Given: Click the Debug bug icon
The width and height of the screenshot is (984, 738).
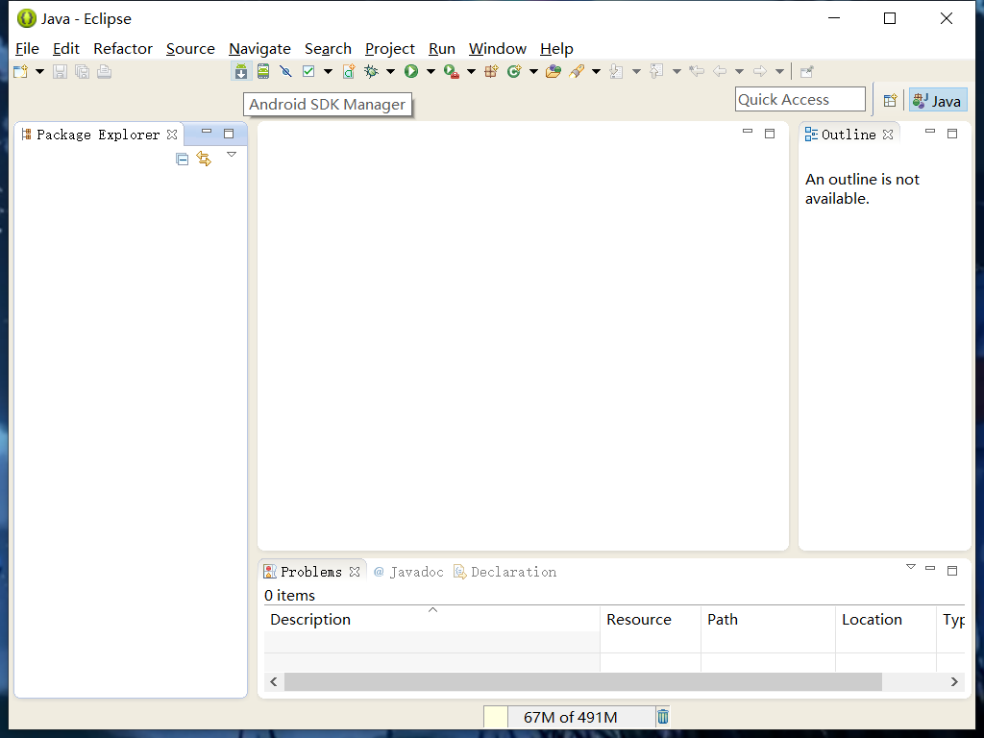Looking at the screenshot, I should pyautogui.click(x=372, y=71).
